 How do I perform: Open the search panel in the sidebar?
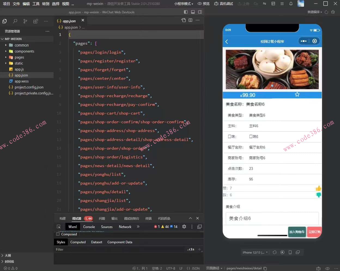coord(15,21)
